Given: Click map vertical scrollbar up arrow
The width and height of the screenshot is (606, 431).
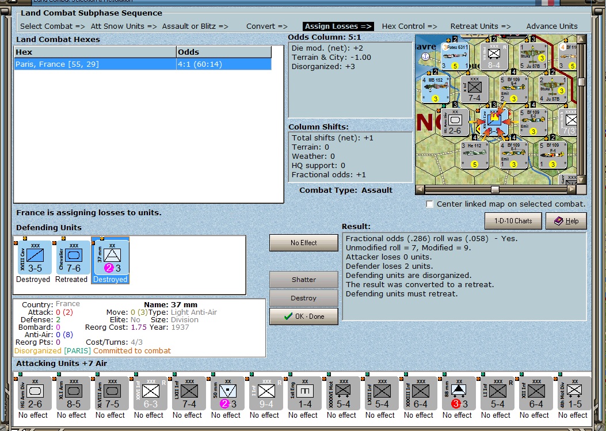Looking at the screenshot, I should (x=581, y=39).
